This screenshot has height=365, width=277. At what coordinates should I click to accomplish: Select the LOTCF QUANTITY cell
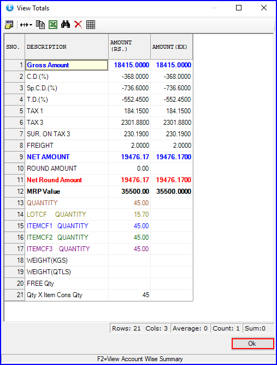67,215
